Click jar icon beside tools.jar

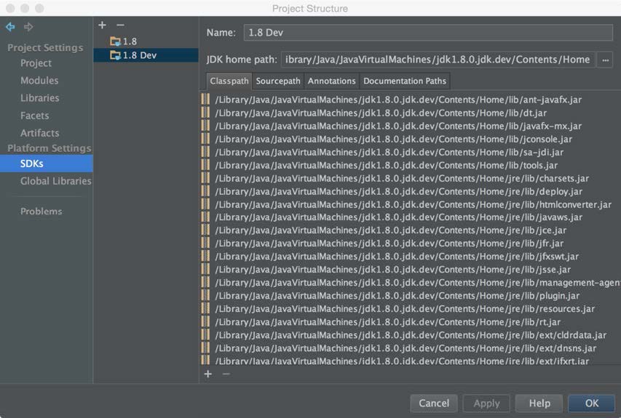(205, 165)
